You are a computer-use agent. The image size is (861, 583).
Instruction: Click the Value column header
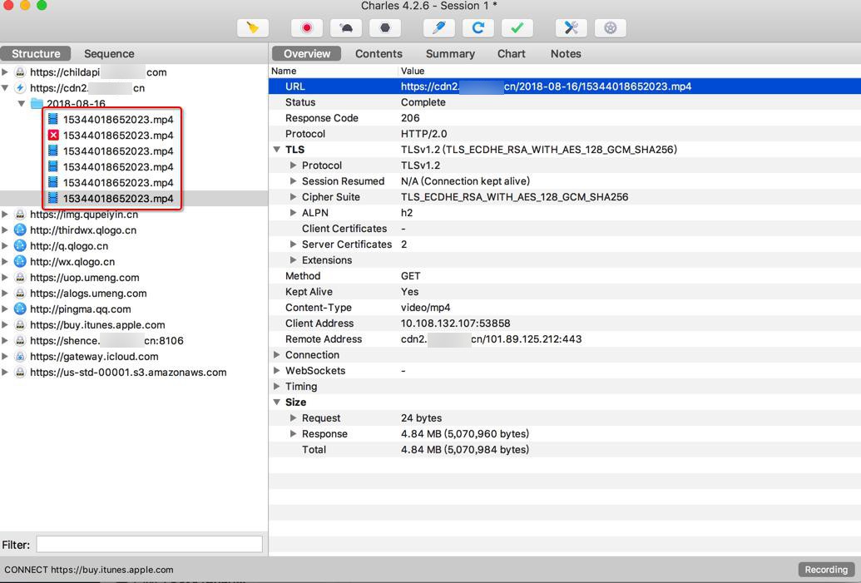point(413,71)
